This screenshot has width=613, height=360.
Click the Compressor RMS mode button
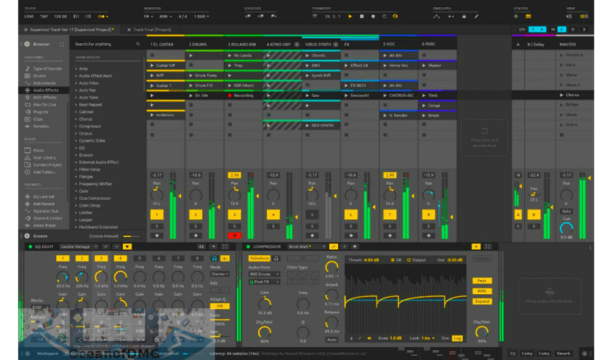[x=481, y=291]
